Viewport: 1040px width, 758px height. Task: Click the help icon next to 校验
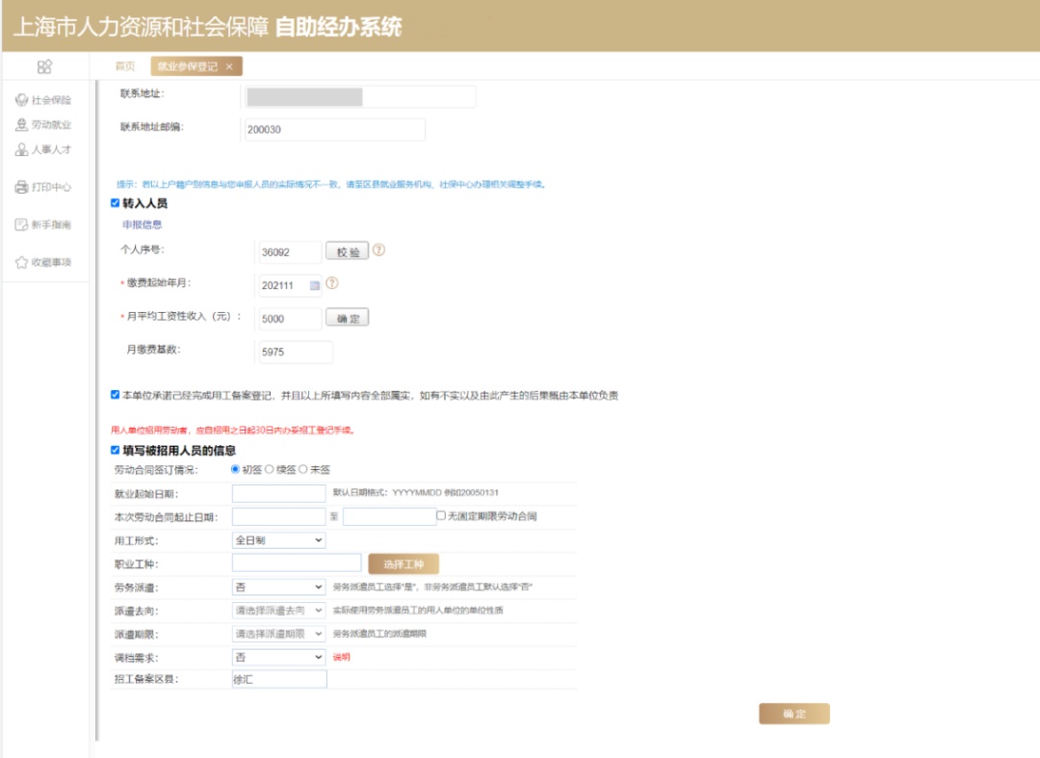(378, 250)
